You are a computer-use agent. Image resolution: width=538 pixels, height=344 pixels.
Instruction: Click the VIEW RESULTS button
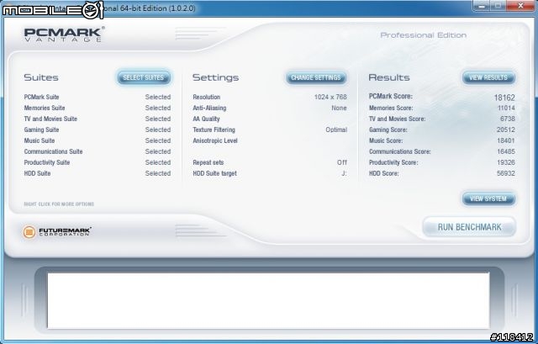click(x=488, y=77)
